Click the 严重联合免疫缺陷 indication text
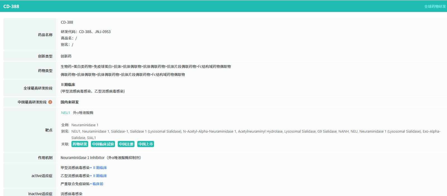 [x=75, y=184]
